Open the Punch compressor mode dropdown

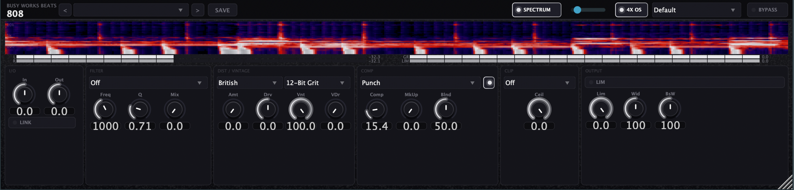pos(418,83)
